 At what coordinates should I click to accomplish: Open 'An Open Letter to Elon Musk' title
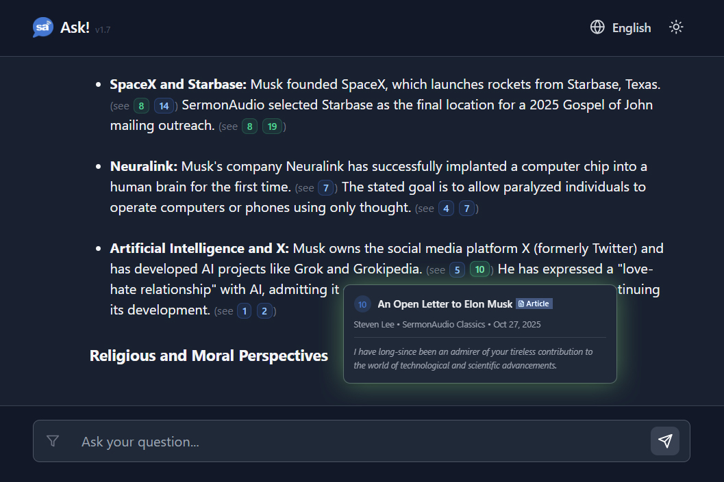click(x=445, y=304)
